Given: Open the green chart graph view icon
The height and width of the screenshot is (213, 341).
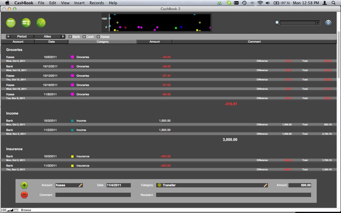Looking at the screenshot, I should [41, 23].
